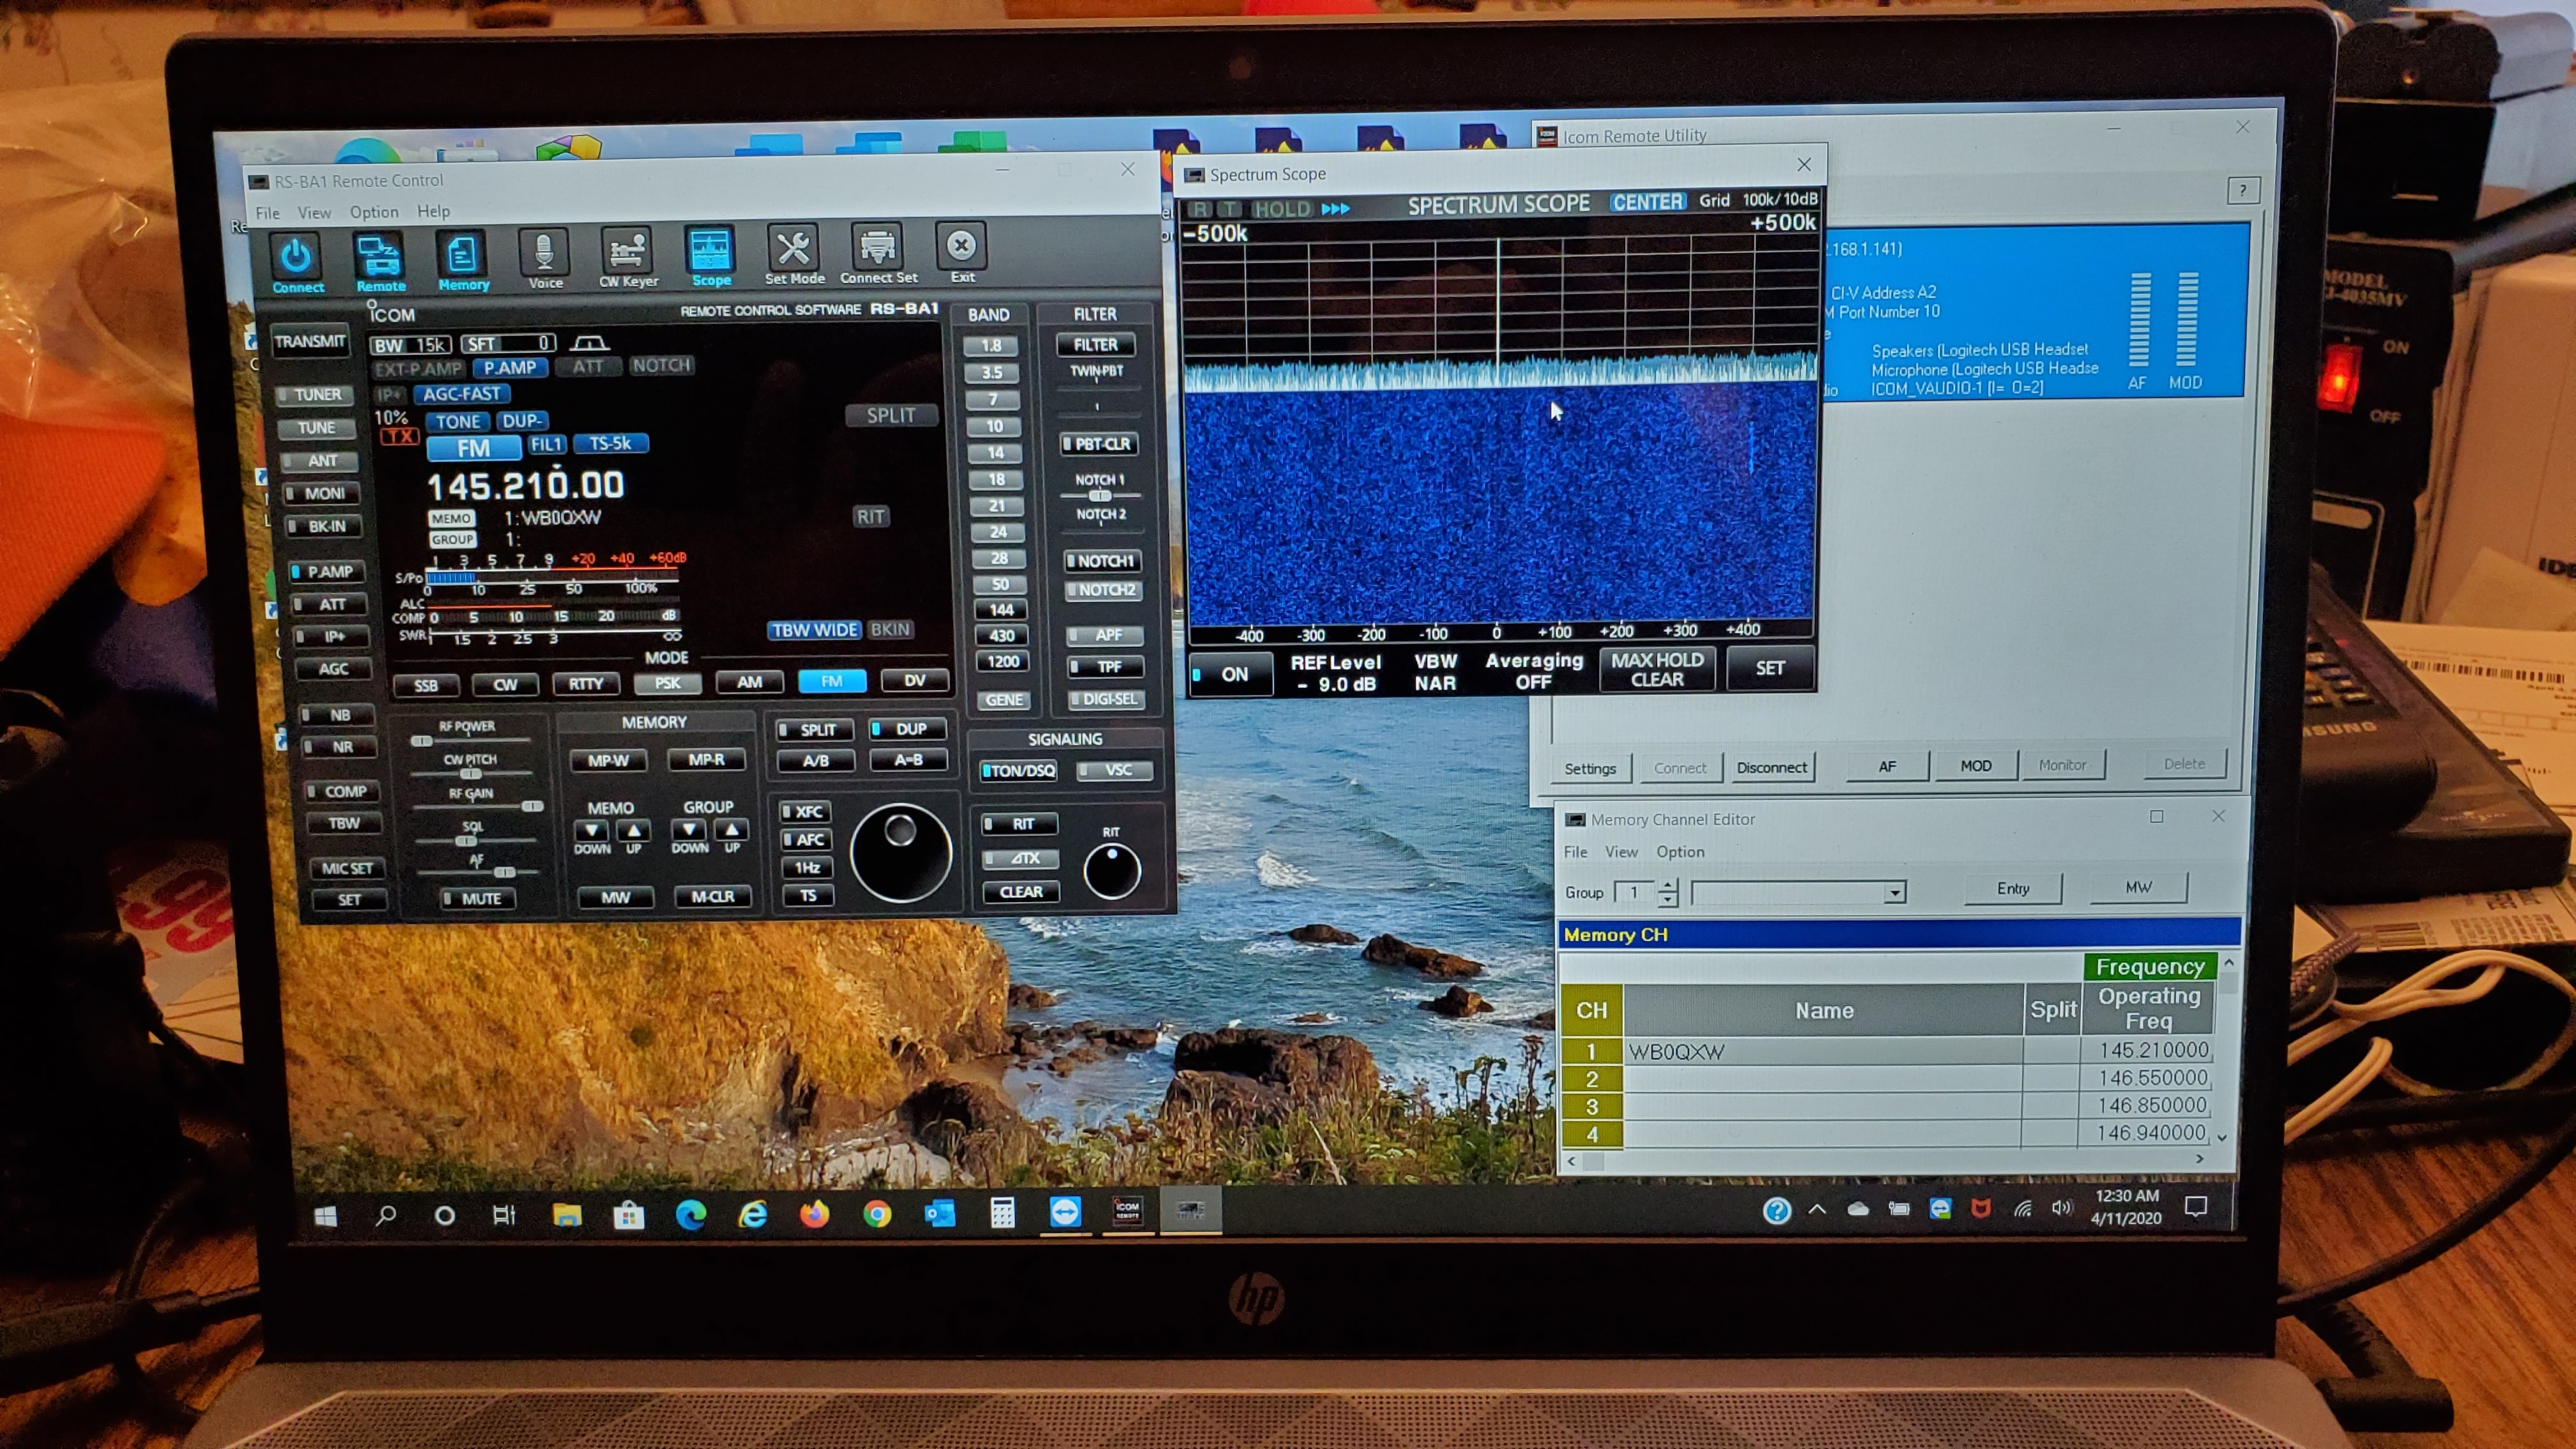Open File Explorer from taskbar
The height and width of the screenshot is (1449, 2576).
[x=567, y=1215]
